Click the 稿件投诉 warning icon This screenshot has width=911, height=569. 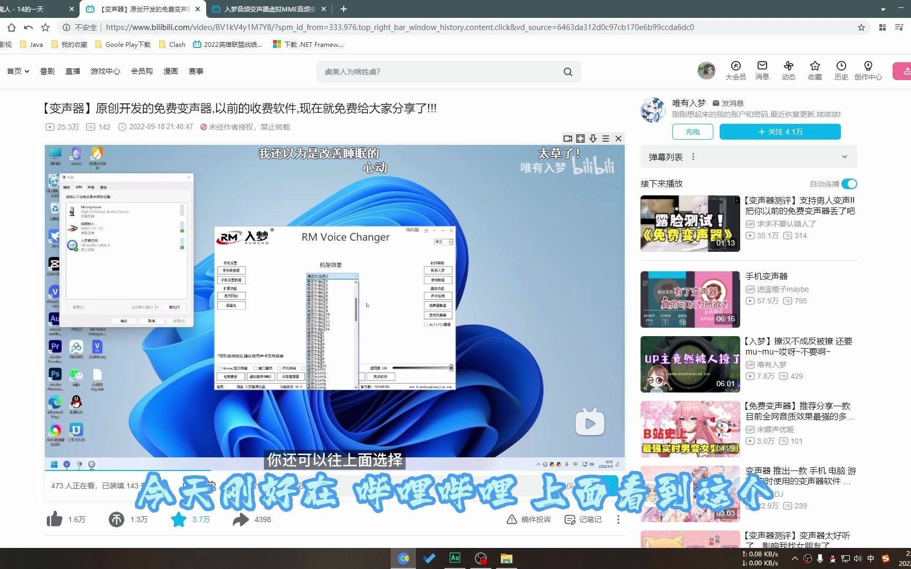(511, 519)
